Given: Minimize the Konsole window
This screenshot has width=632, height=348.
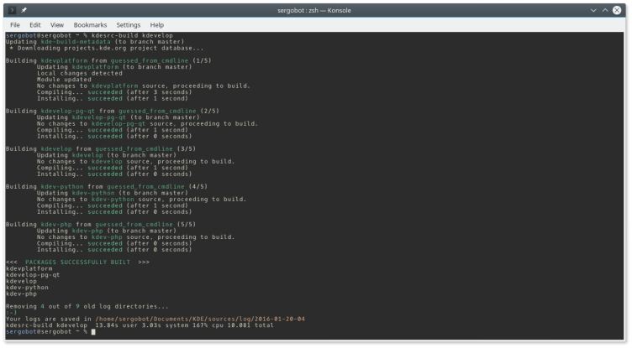Looking at the screenshot, I should pos(595,10).
